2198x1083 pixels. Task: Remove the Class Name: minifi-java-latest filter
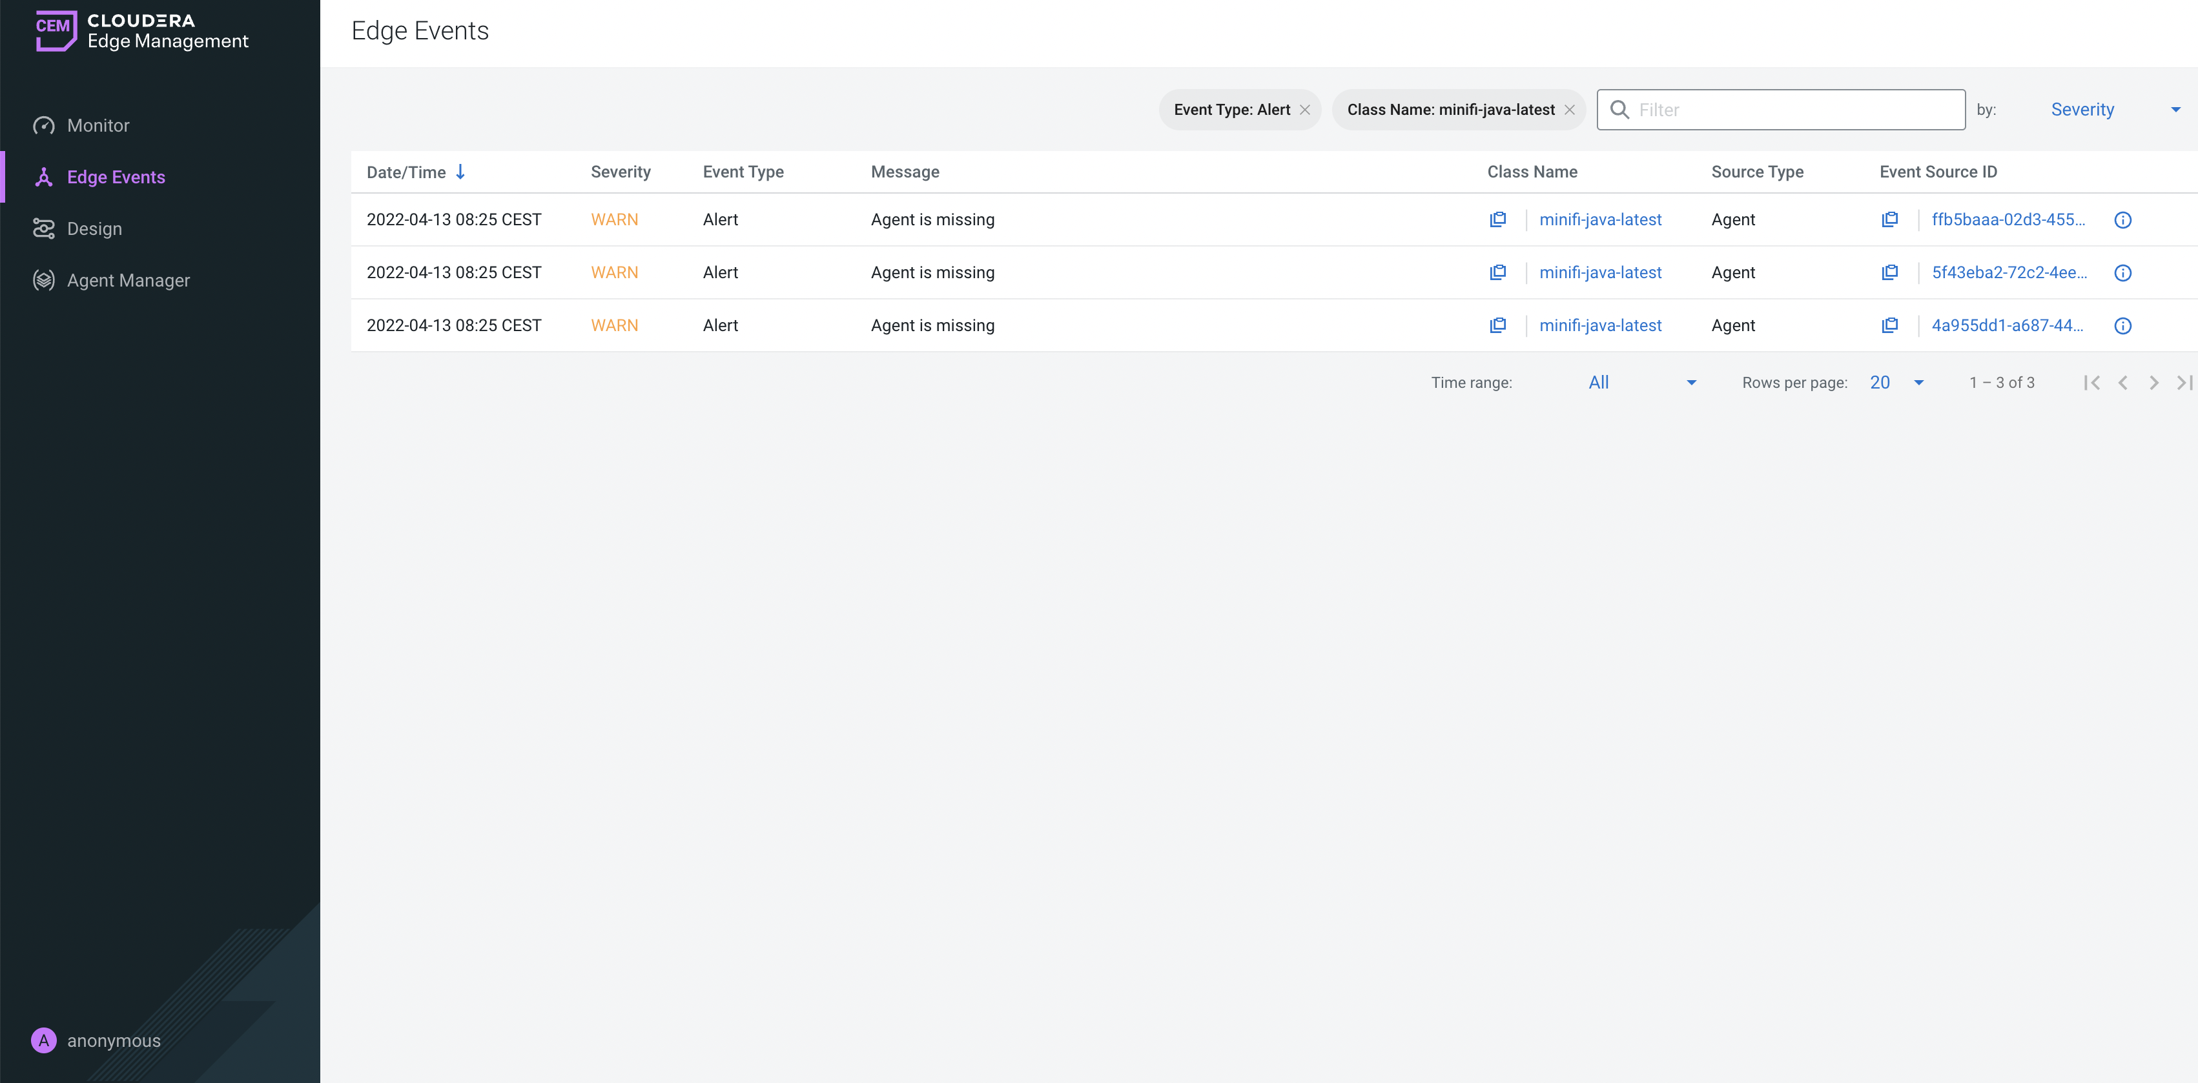pyautogui.click(x=1570, y=109)
